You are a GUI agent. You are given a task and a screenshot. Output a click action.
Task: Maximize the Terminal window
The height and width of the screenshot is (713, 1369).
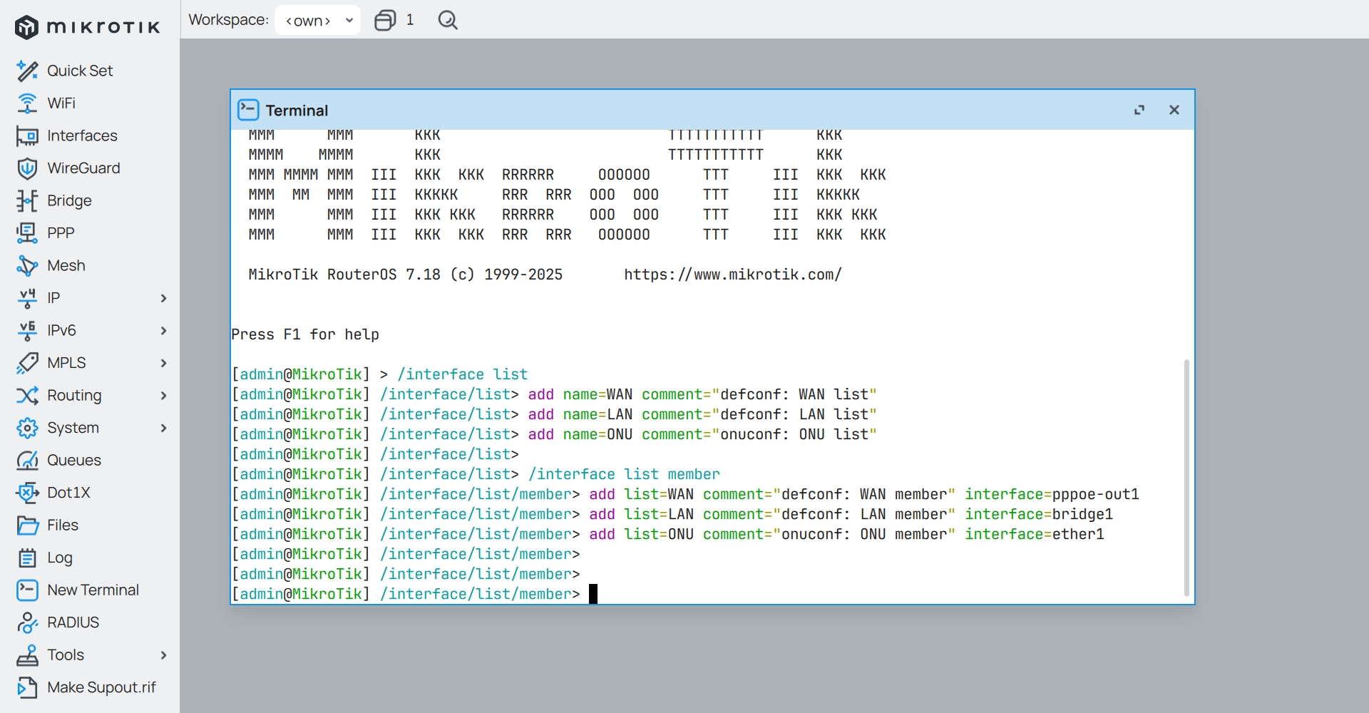pos(1139,110)
